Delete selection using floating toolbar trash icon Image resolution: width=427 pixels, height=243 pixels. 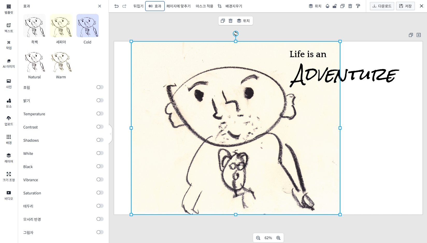[231, 21]
